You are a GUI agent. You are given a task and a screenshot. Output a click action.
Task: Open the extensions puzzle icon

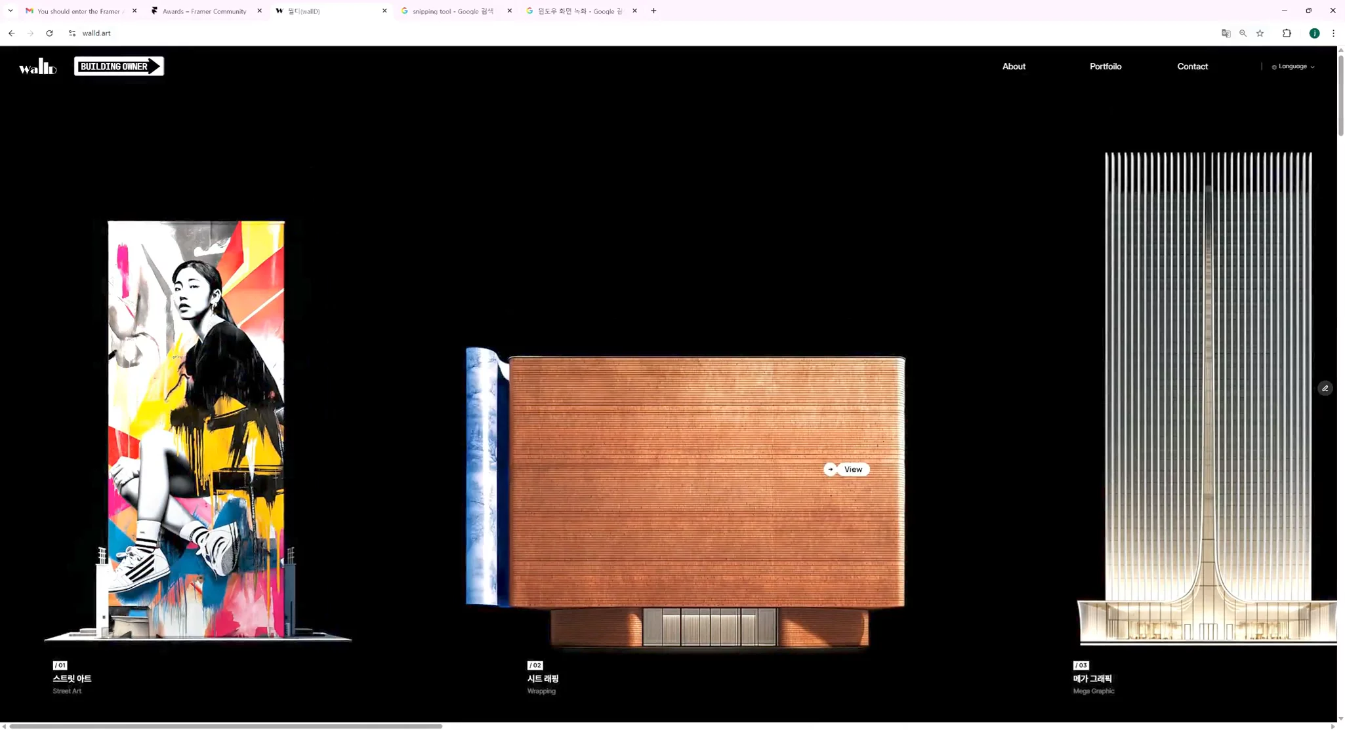(1287, 33)
